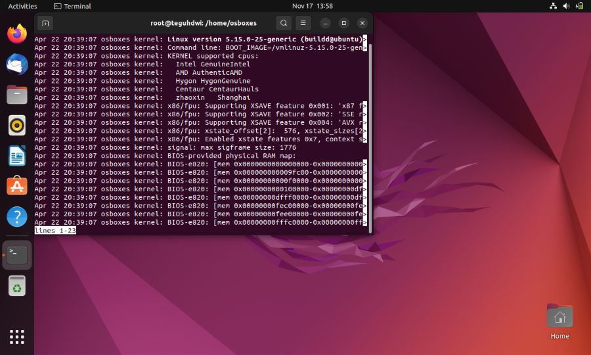Click the XSAVE feature 0x004 line
Viewport: 591px width, 355px height.
pyautogui.click(x=200, y=122)
